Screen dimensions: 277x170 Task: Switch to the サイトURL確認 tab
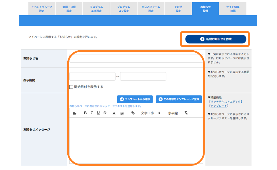pyautogui.click(x=233, y=9)
